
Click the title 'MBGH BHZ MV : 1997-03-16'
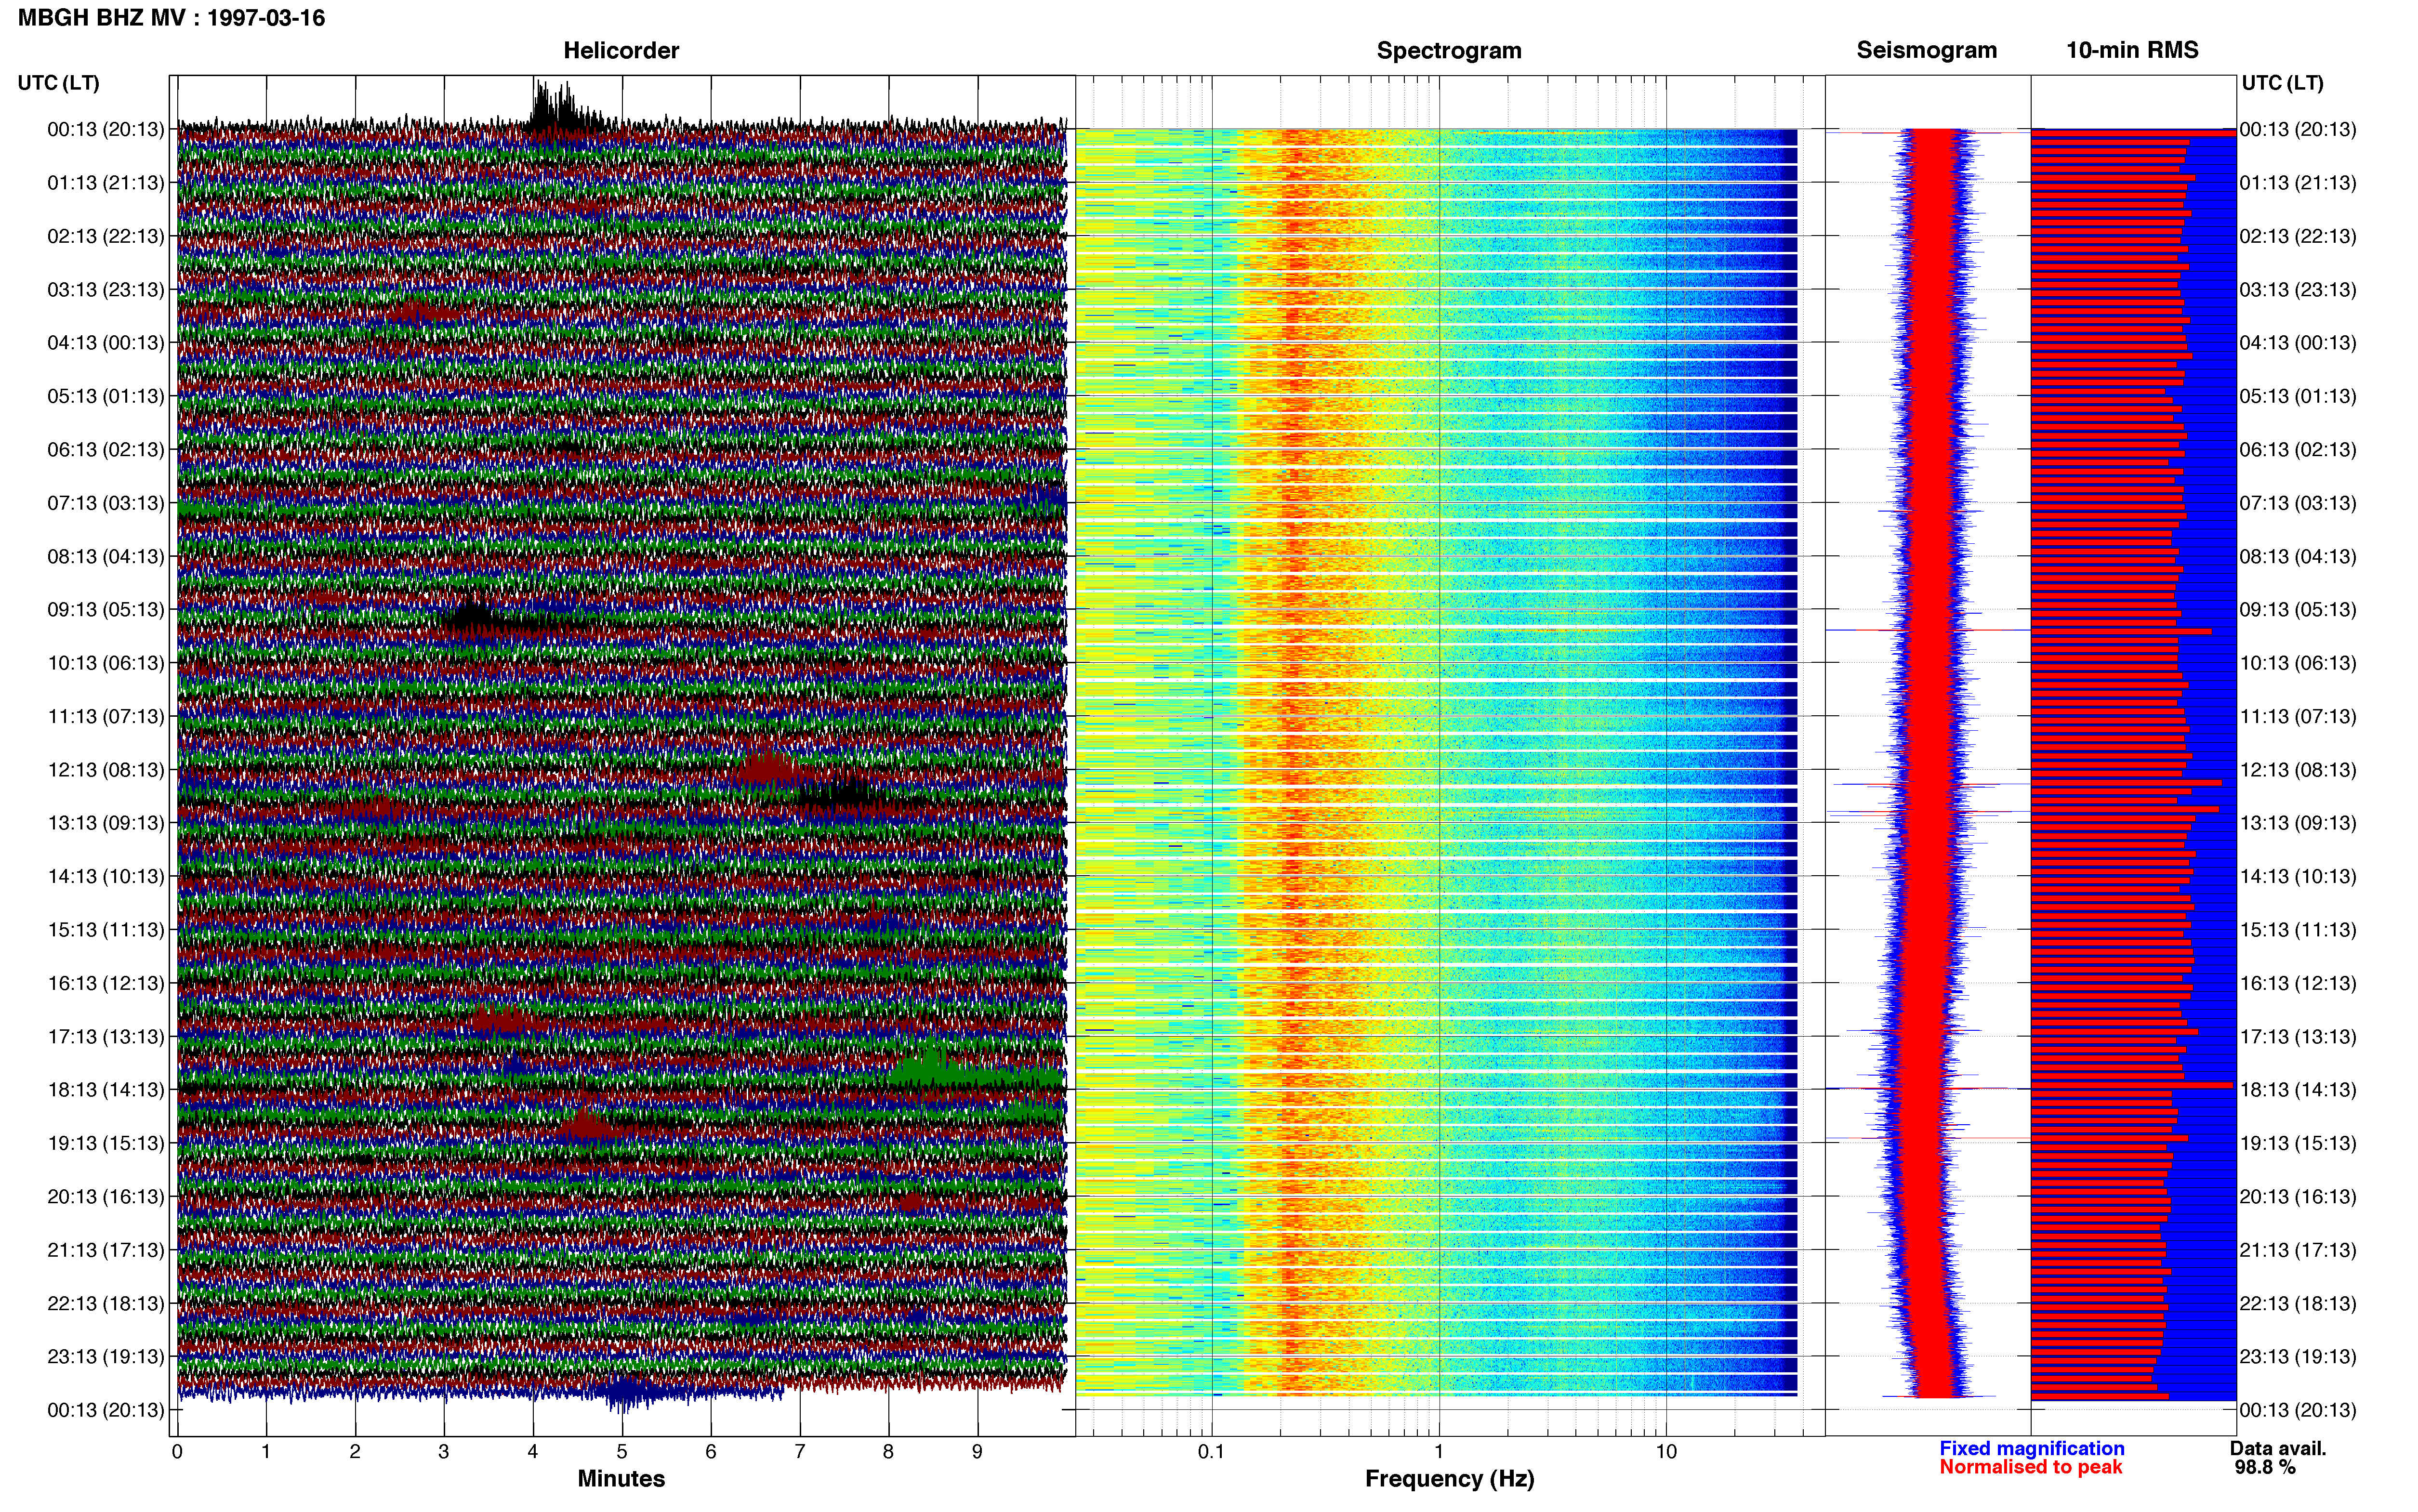tap(171, 18)
